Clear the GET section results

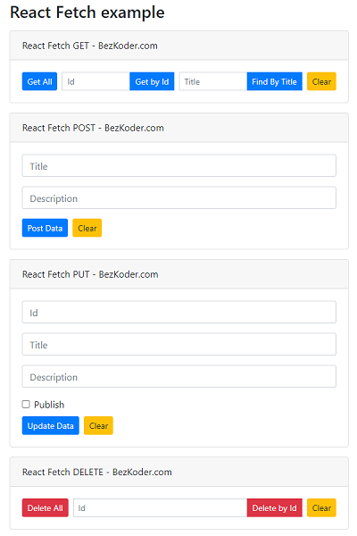click(x=321, y=81)
